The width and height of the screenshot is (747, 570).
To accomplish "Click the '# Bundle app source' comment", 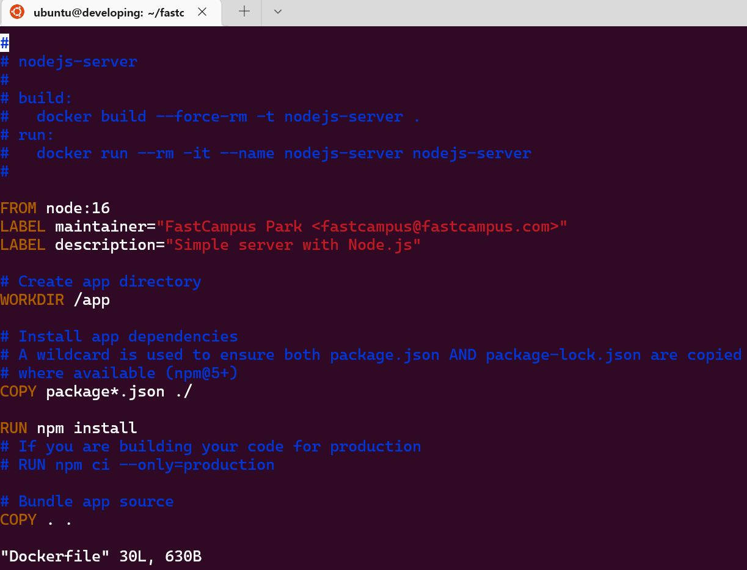I will (87, 502).
